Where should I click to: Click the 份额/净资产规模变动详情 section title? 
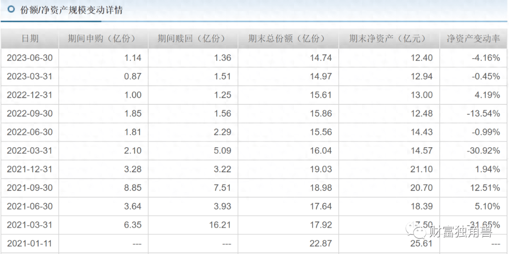[x=71, y=10]
